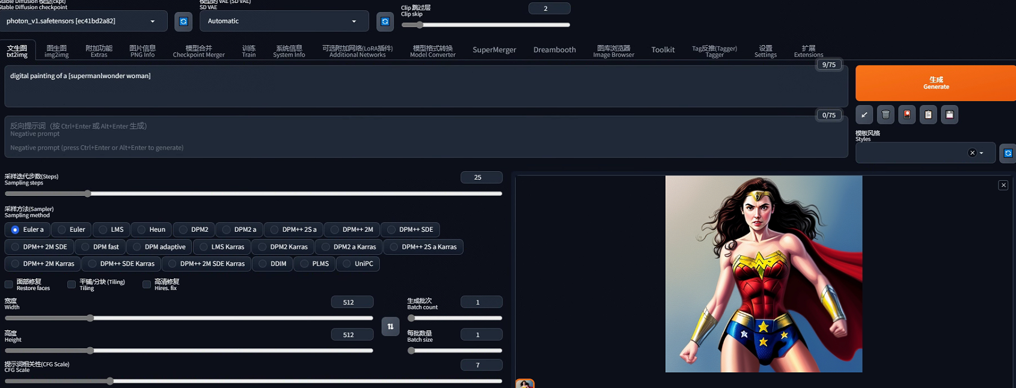Select the DPM++ 2M SDE sampler
1016x388 pixels.
point(39,247)
